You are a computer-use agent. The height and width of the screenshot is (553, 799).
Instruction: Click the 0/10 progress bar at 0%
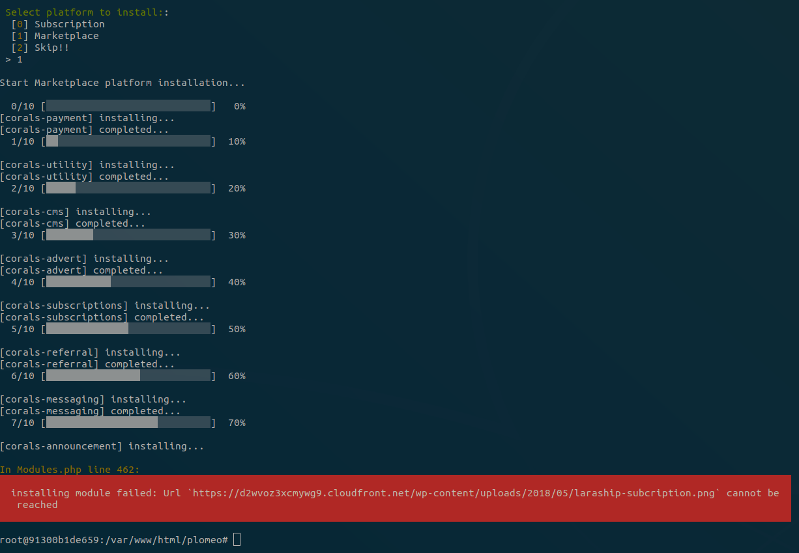click(x=128, y=106)
